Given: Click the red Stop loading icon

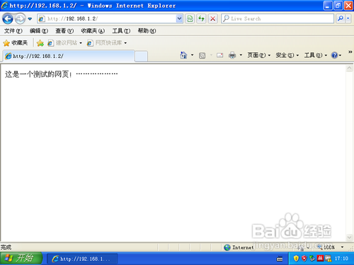Looking at the screenshot, I should tap(212, 18).
